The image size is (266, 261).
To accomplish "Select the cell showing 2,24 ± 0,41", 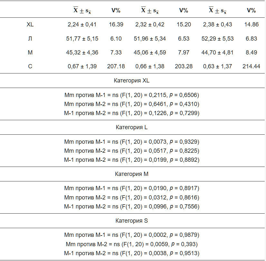I will pos(82,24).
